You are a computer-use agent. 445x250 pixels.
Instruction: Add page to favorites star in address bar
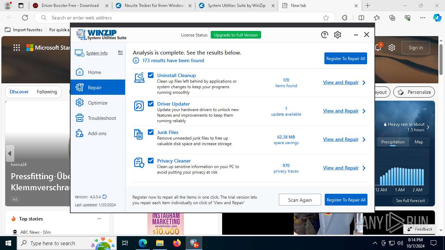pos(326,18)
